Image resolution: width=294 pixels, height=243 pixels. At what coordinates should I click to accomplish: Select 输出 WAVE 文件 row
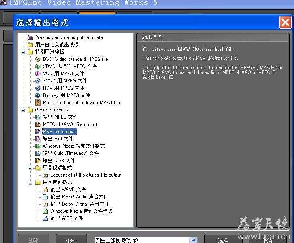tap(68, 189)
